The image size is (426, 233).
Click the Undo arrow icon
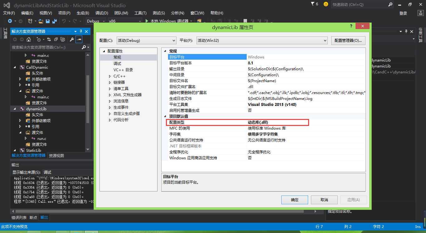[64, 21]
